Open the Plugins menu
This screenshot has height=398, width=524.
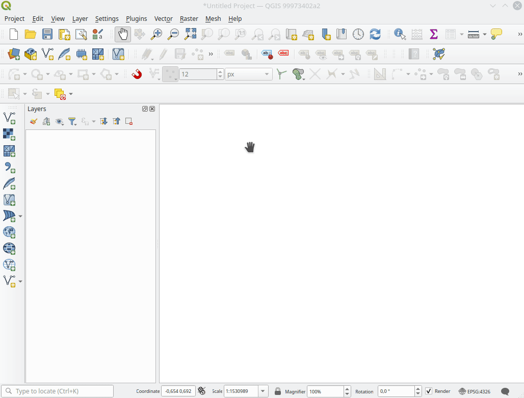tap(136, 18)
